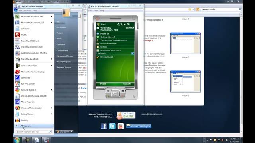Launch Microsoft Office Word 2007 icon
The width and height of the screenshot is (255, 143).
17,23
